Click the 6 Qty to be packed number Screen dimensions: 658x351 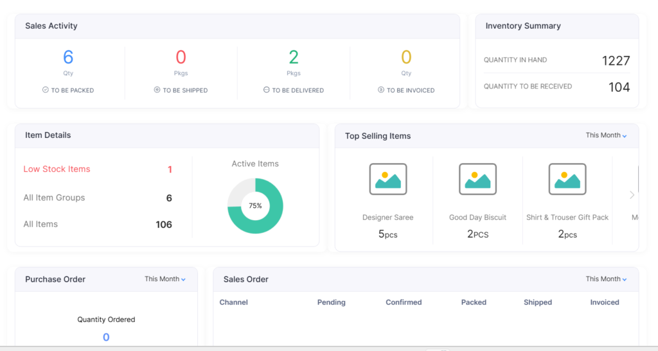(x=68, y=58)
